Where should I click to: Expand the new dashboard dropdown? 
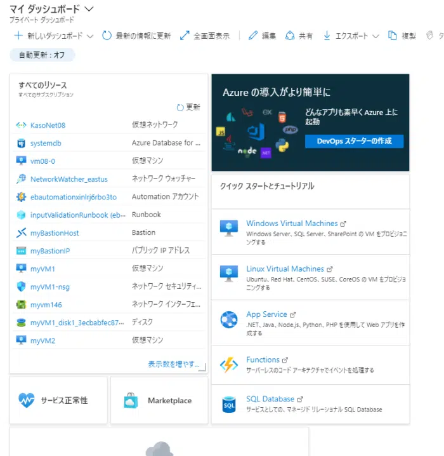click(89, 36)
